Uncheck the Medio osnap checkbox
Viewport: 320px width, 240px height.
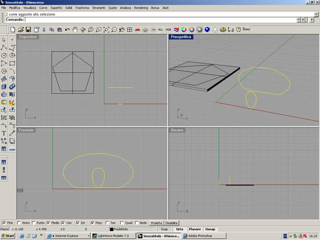coord(48,223)
